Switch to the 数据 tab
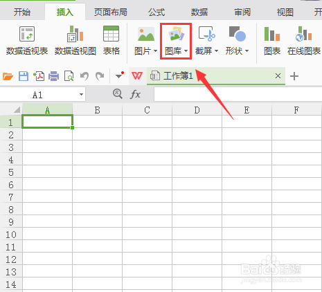Image resolution: width=322 pixels, height=292 pixels. point(199,12)
